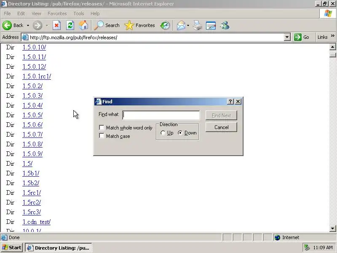Click the Find dialog help question mark
Viewport: 337px width, 253px height.
[x=230, y=102]
